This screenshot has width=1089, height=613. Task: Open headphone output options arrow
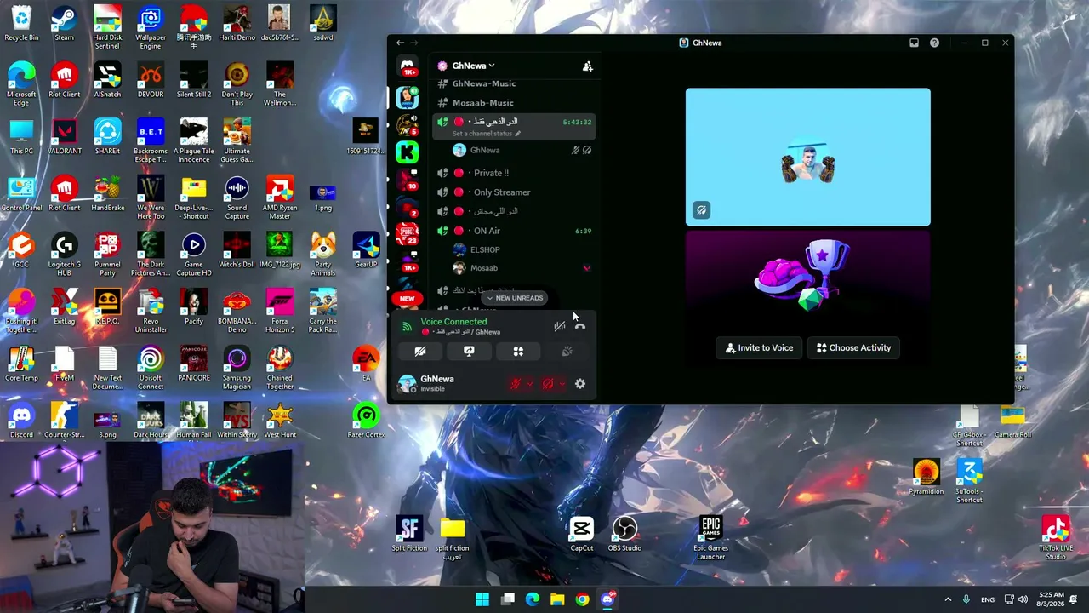click(562, 384)
